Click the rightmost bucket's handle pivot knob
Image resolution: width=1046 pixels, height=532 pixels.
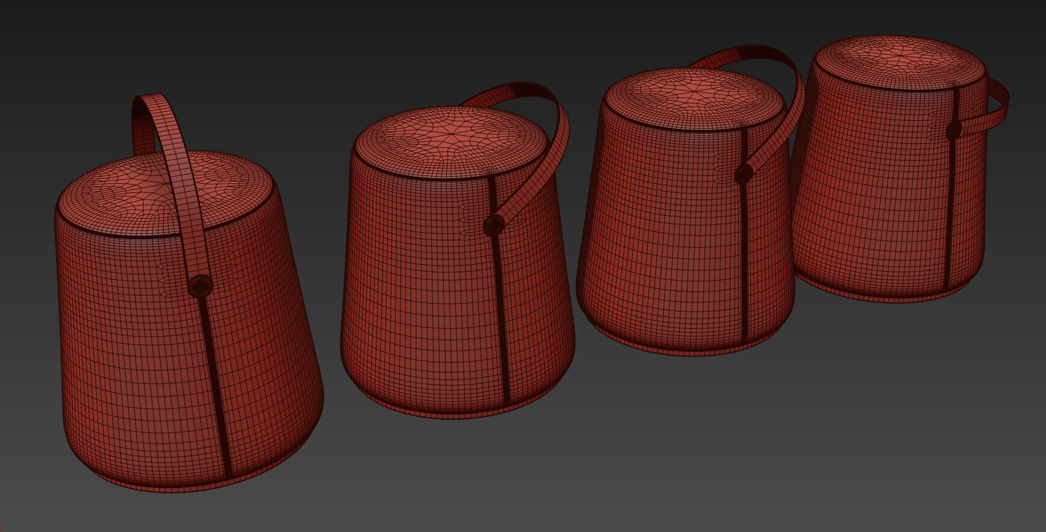pos(953,130)
